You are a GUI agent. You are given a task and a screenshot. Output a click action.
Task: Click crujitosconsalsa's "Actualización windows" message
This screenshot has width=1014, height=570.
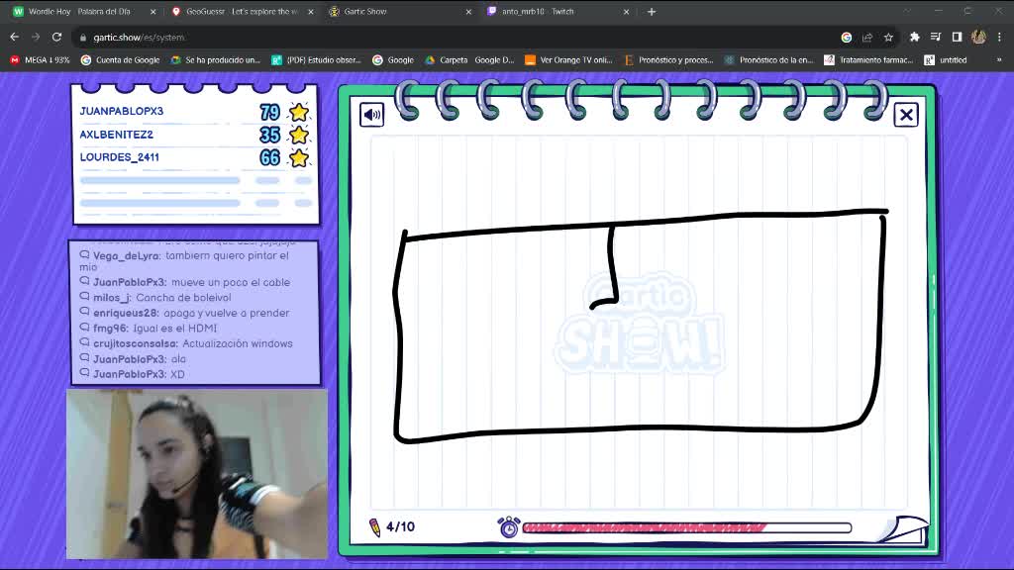coord(186,343)
